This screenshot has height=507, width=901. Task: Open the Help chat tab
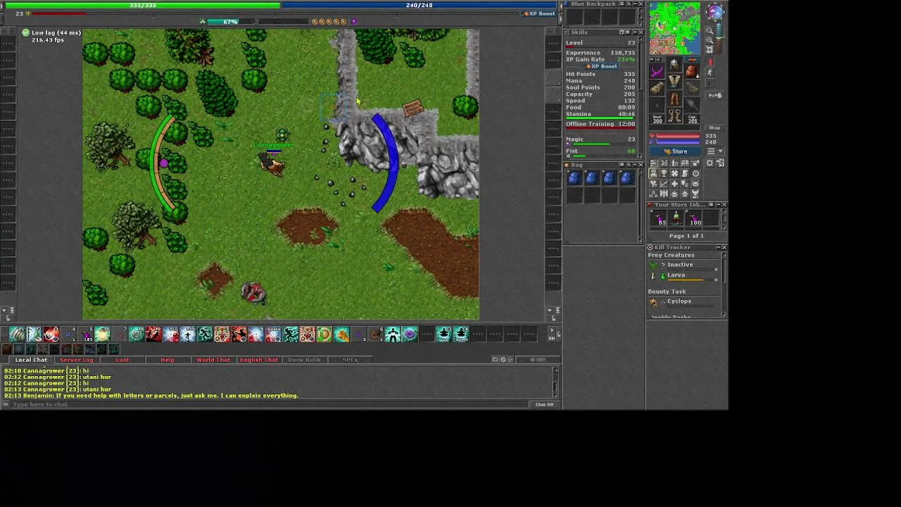click(x=168, y=360)
